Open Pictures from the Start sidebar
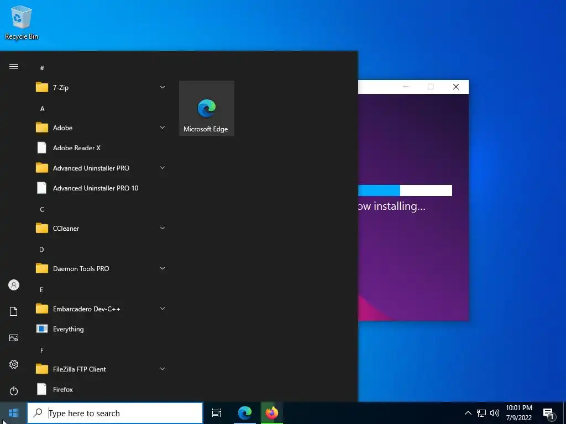The height and width of the screenshot is (424, 566). pos(14,338)
